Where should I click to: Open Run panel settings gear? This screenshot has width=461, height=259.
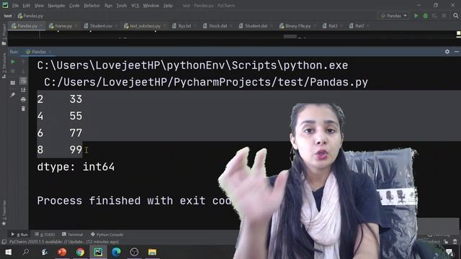447,52
